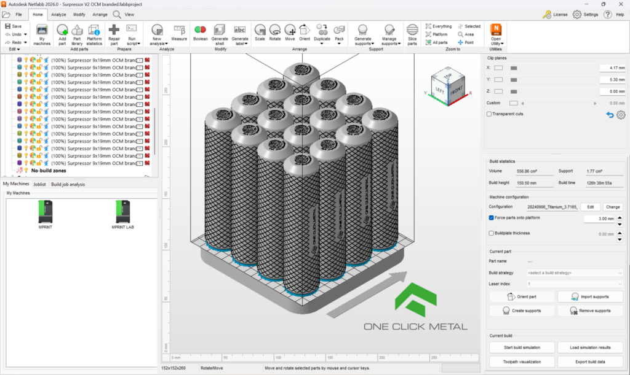The height and width of the screenshot is (375, 630).
Task: Open the Build strategy dropdown
Action: tap(573, 273)
